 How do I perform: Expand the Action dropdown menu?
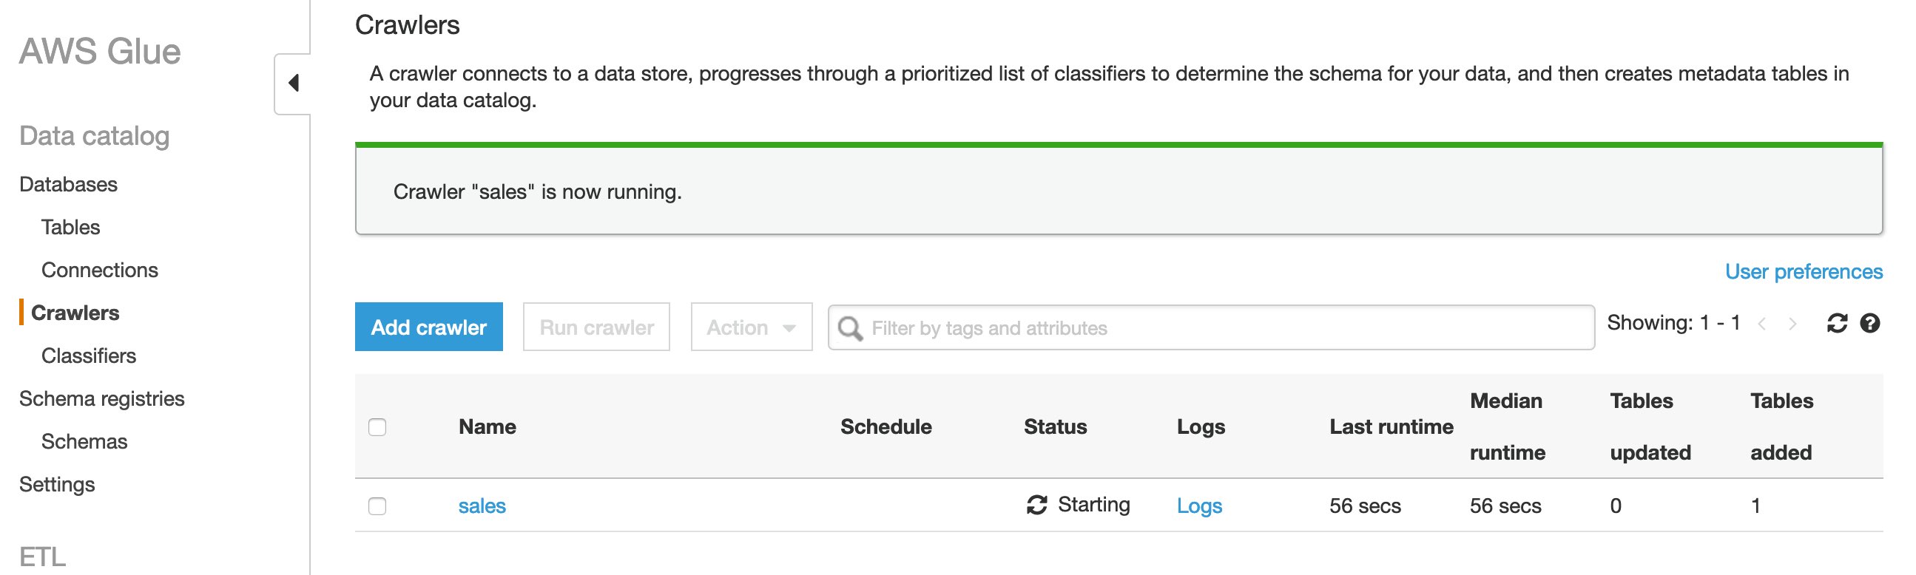tap(749, 327)
